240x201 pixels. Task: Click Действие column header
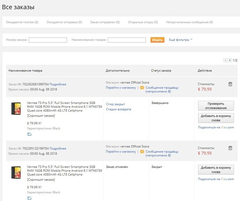click(x=204, y=71)
